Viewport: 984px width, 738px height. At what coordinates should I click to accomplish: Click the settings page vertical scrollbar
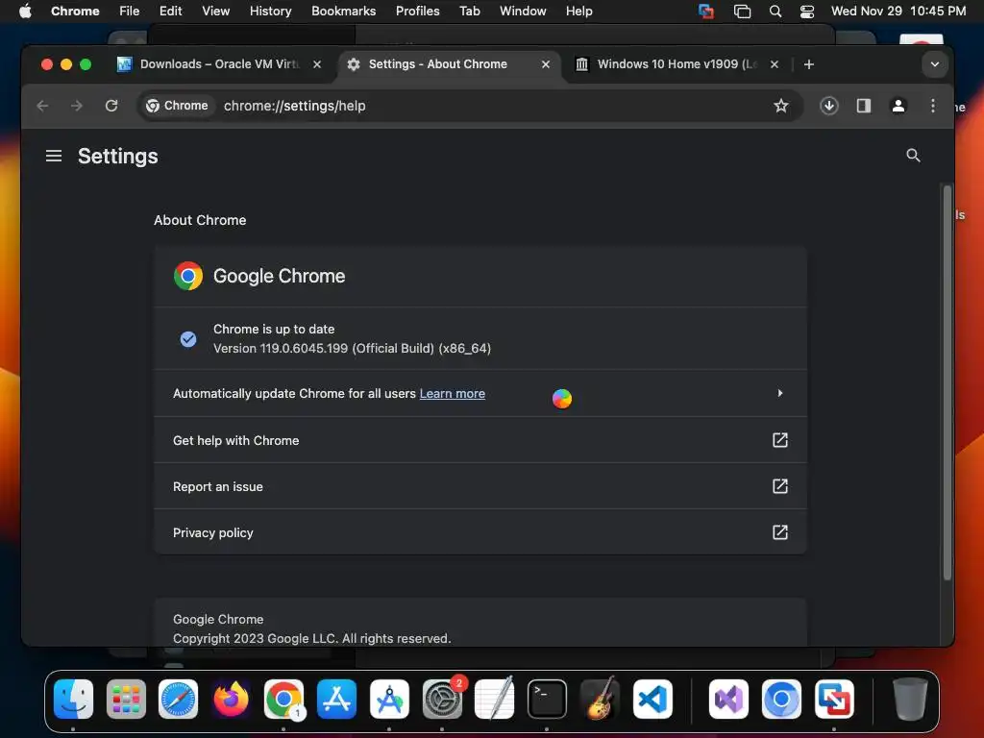(947, 382)
